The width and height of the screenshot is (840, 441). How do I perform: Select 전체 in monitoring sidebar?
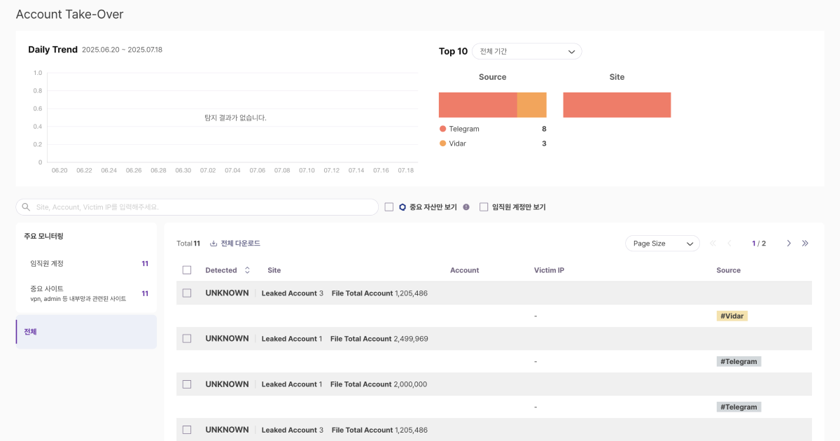[86, 332]
